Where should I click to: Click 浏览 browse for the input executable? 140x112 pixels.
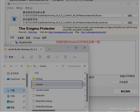click(131, 16)
